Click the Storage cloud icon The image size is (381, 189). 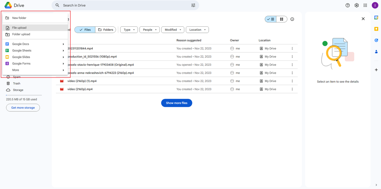pyautogui.click(x=8, y=90)
